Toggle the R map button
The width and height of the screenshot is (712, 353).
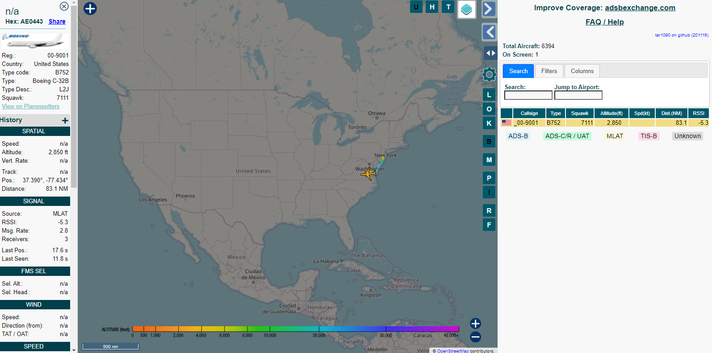click(489, 210)
